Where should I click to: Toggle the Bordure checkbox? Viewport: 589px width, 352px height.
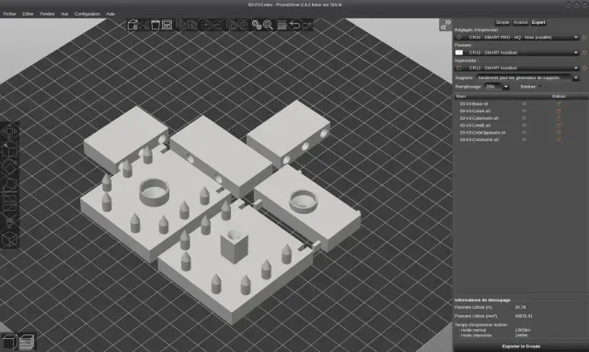click(x=540, y=87)
